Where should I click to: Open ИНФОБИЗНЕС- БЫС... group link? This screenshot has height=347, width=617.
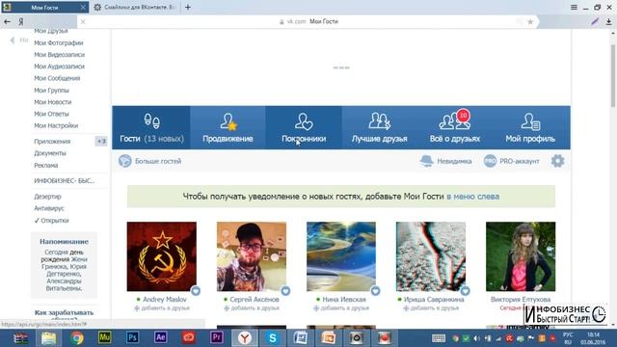point(65,181)
